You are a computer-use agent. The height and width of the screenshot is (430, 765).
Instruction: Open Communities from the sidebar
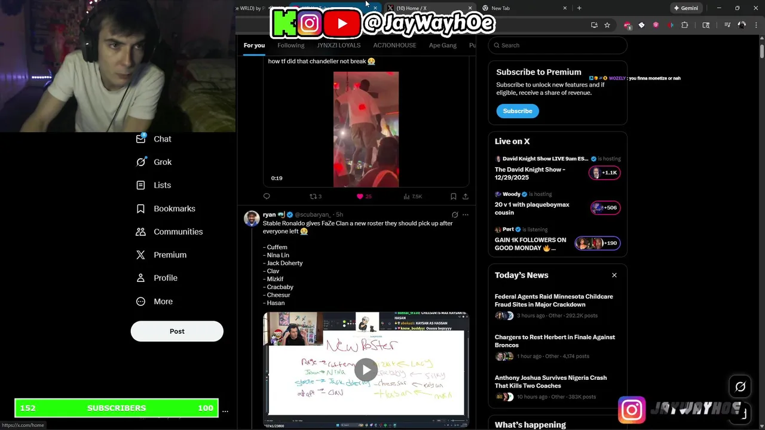point(169,232)
